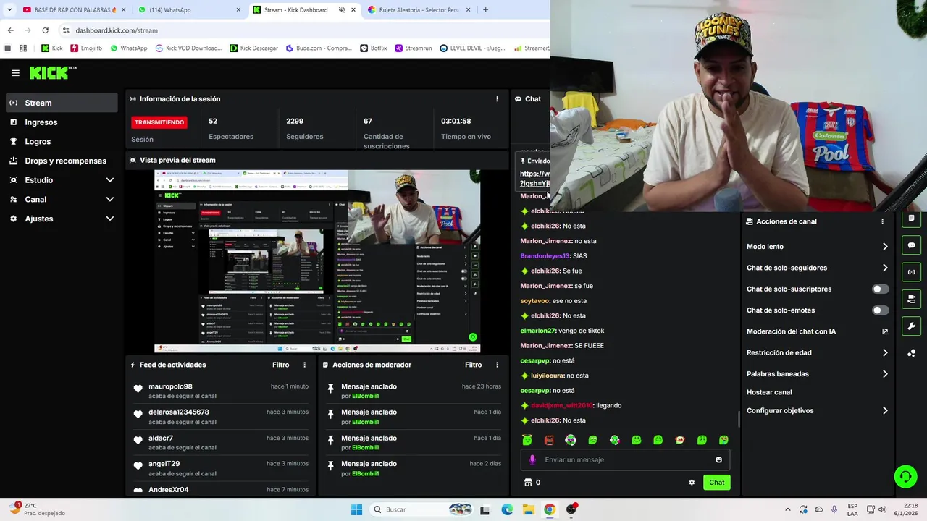Switch to BASE DE RAP CON PALABRAS tab

[72, 10]
